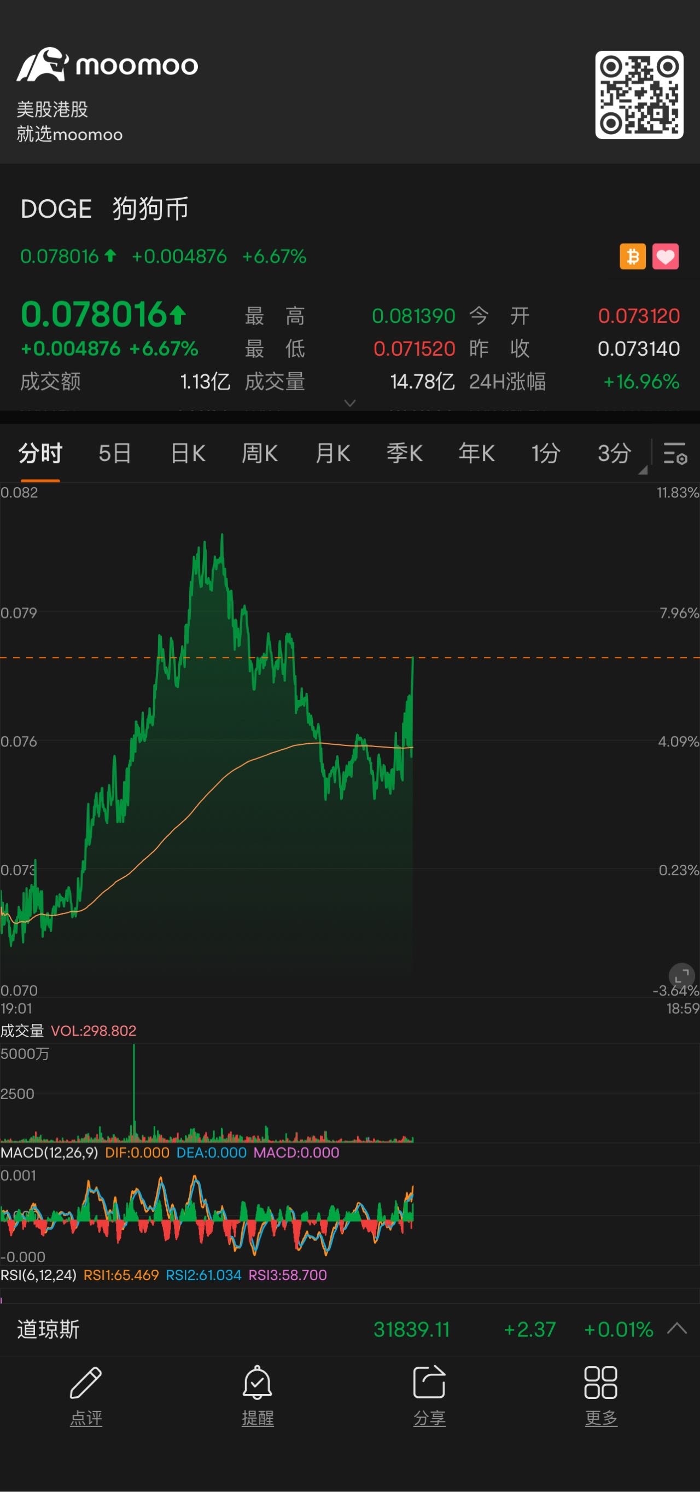The width and height of the screenshot is (700, 1492).
Task: Open the 周K chart tab
Action: click(x=260, y=453)
